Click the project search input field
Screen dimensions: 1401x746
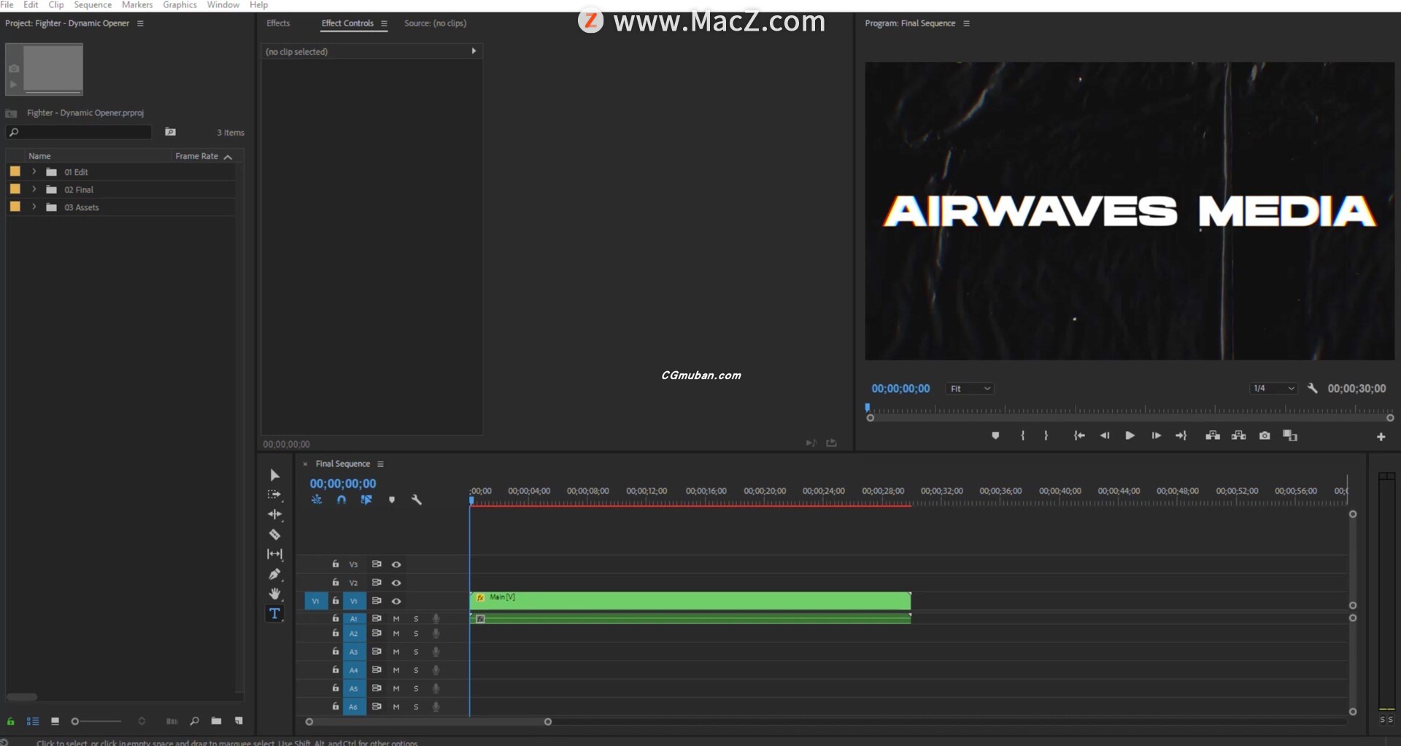coord(79,132)
